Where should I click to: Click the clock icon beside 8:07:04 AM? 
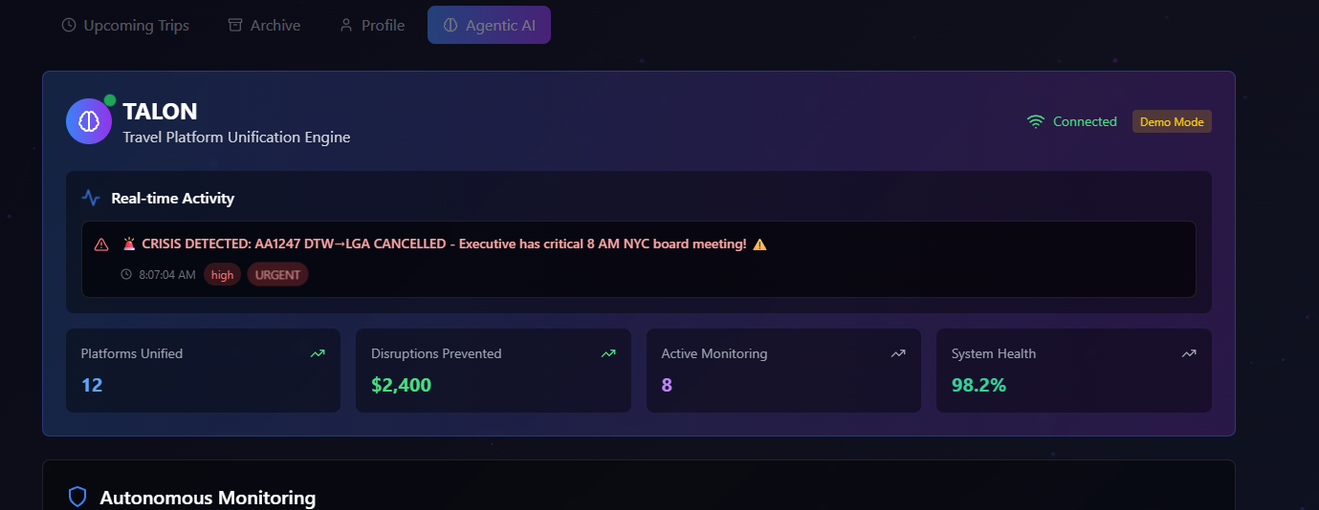(x=126, y=275)
